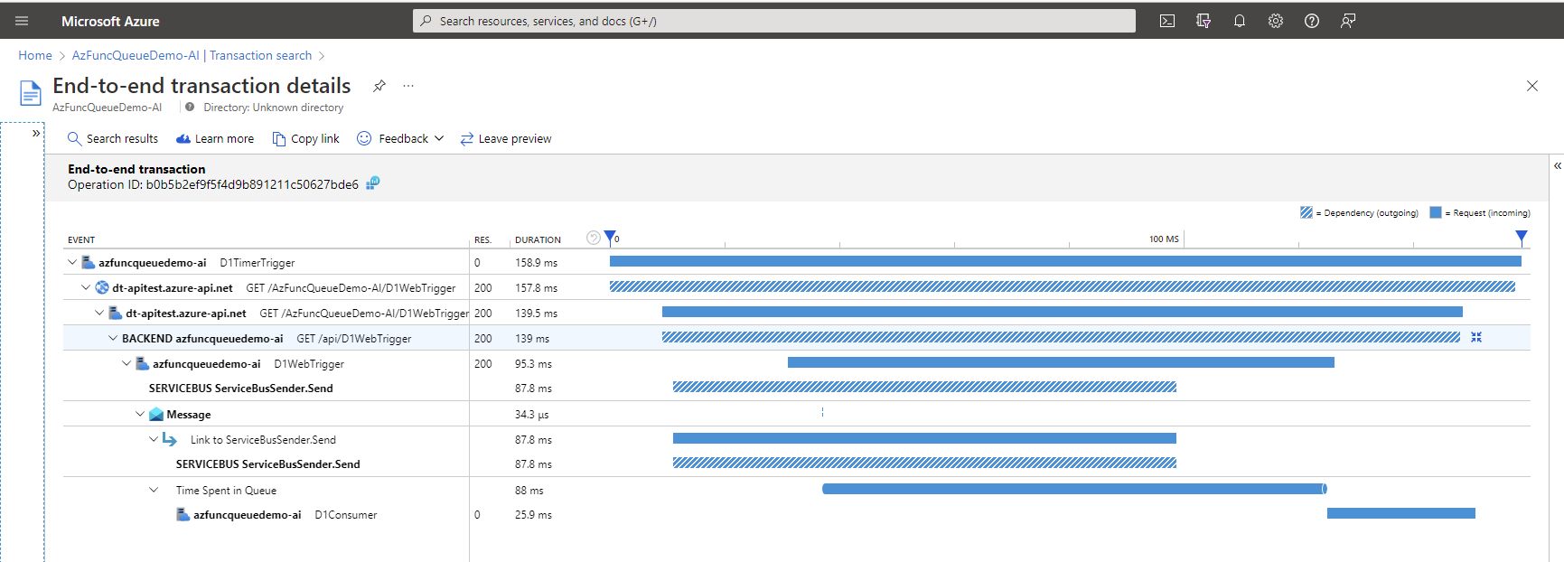Close the transaction details blade

[x=1532, y=86]
